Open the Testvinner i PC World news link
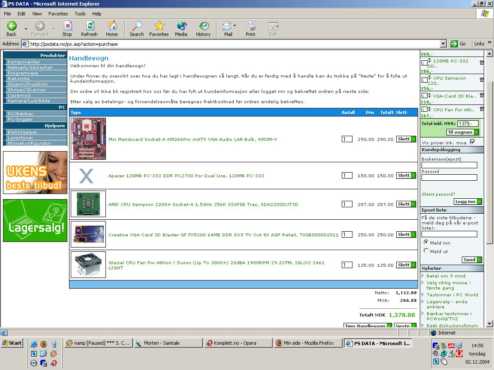The height and width of the screenshot is (370, 494). pyautogui.click(x=452, y=295)
